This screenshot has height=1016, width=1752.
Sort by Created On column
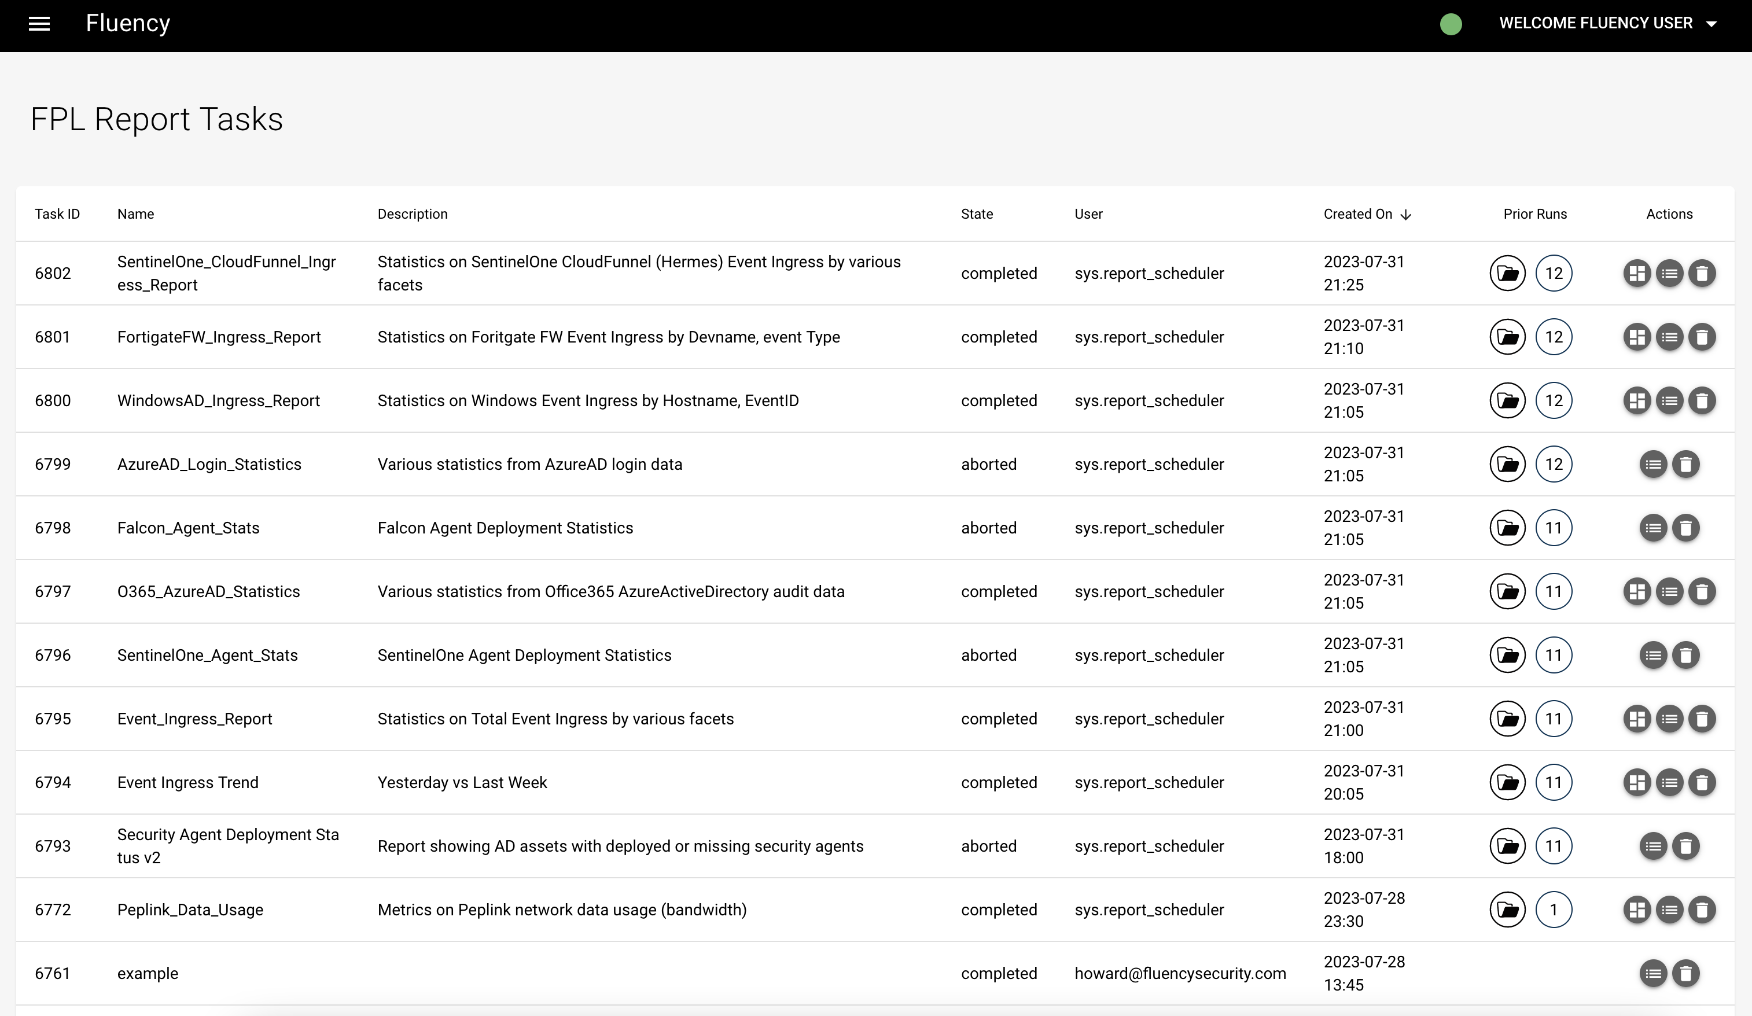tap(1367, 214)
